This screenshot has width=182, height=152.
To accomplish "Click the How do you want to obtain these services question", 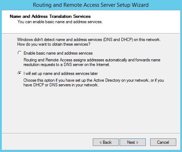I will tap(54, 44).
